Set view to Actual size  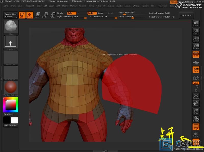pos(196,39)
